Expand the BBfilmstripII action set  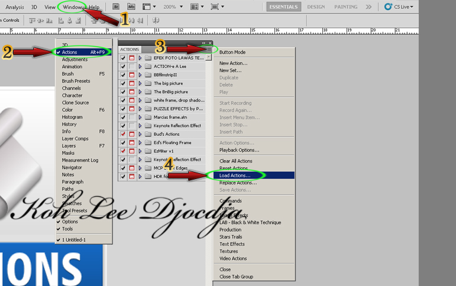140,74
